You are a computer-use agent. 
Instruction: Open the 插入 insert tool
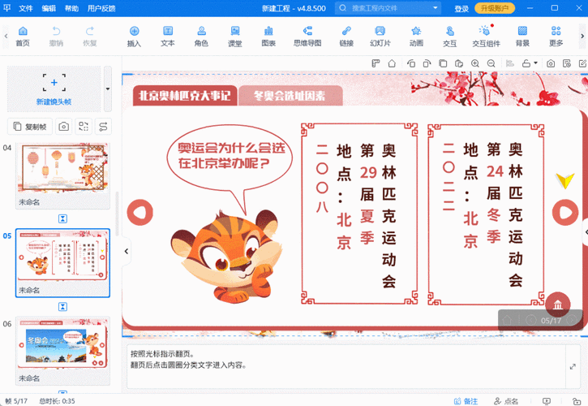click(x=134, y=37)
